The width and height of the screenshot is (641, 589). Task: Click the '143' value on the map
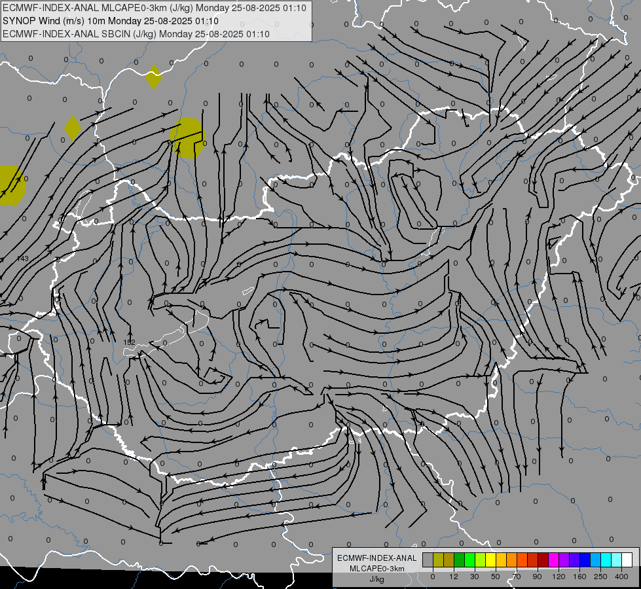click(x=23, y=259)
